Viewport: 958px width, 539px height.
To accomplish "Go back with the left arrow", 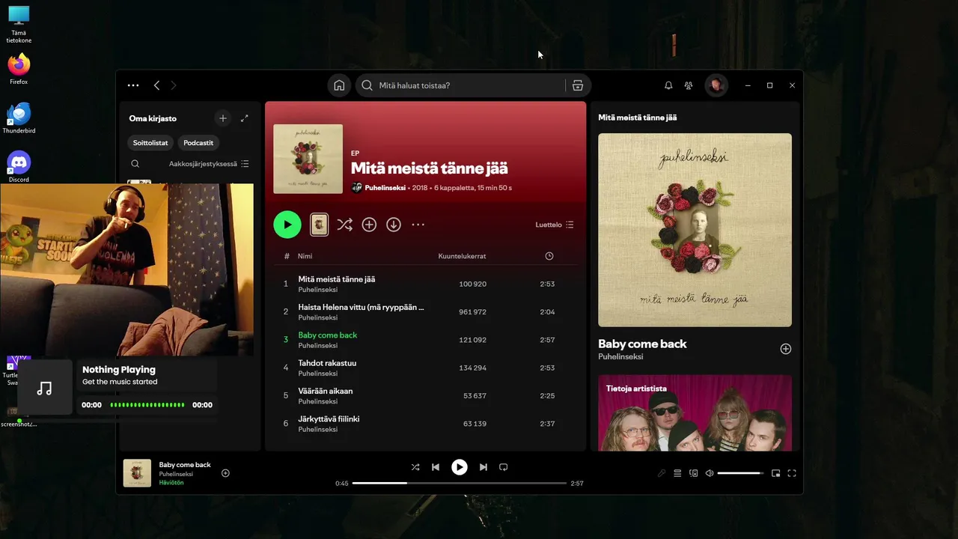I will [x=156, y=85].
